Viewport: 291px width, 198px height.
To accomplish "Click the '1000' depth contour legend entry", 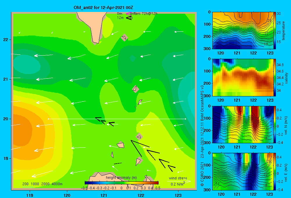I will pos(35,184).
